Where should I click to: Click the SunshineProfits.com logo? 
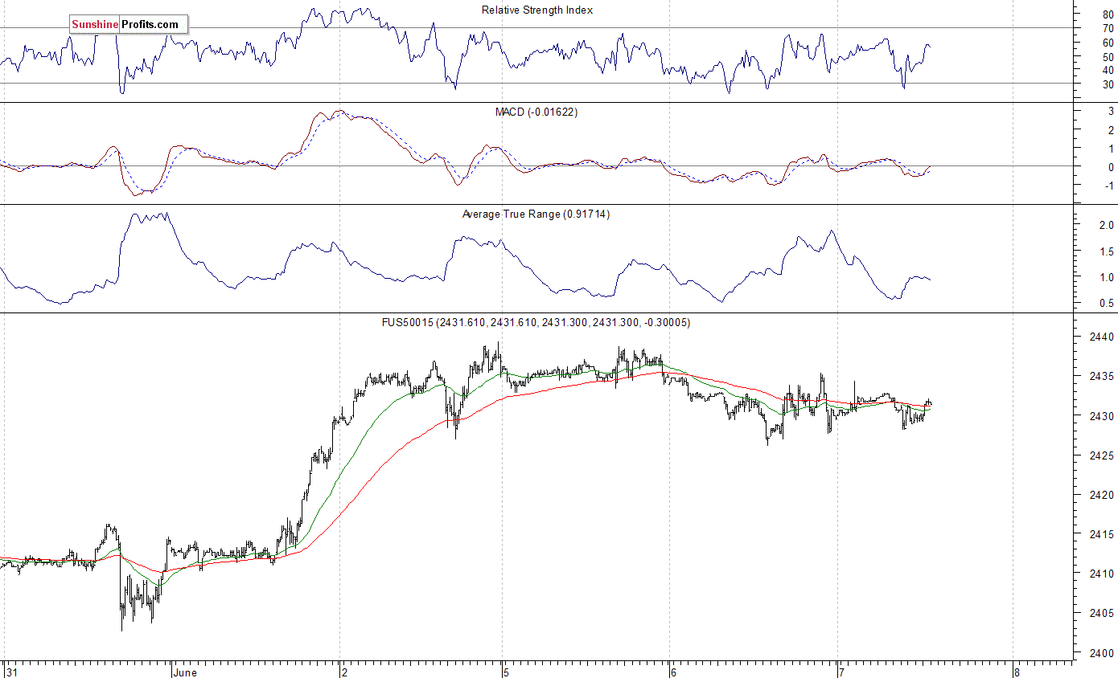[x=129, y=25]
